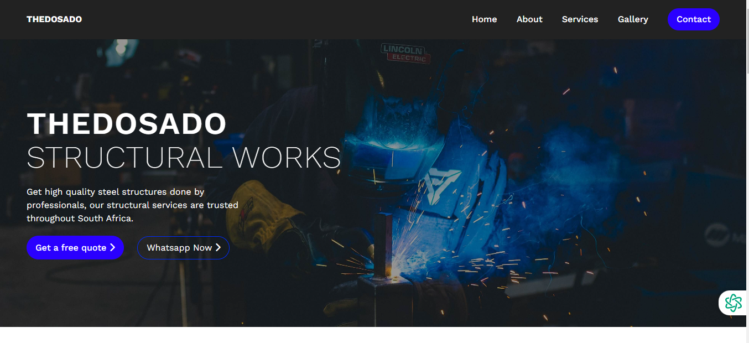This screenshot has height=343, width=749.
Task: Click the Lincoln Electric logo on the helmet
Action: pyautogui.click(x=405, y=53)
